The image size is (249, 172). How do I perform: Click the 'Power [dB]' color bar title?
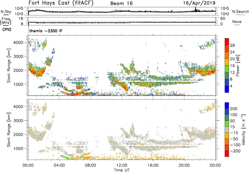coord(237,66)
